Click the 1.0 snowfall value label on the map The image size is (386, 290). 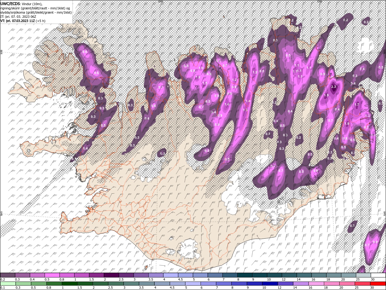tap(201, 68)
